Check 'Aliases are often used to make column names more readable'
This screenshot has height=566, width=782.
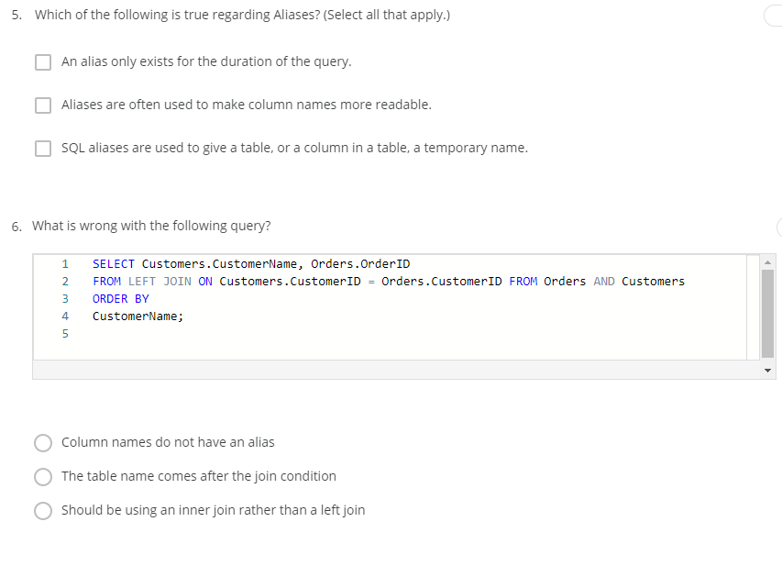point(42,105)
